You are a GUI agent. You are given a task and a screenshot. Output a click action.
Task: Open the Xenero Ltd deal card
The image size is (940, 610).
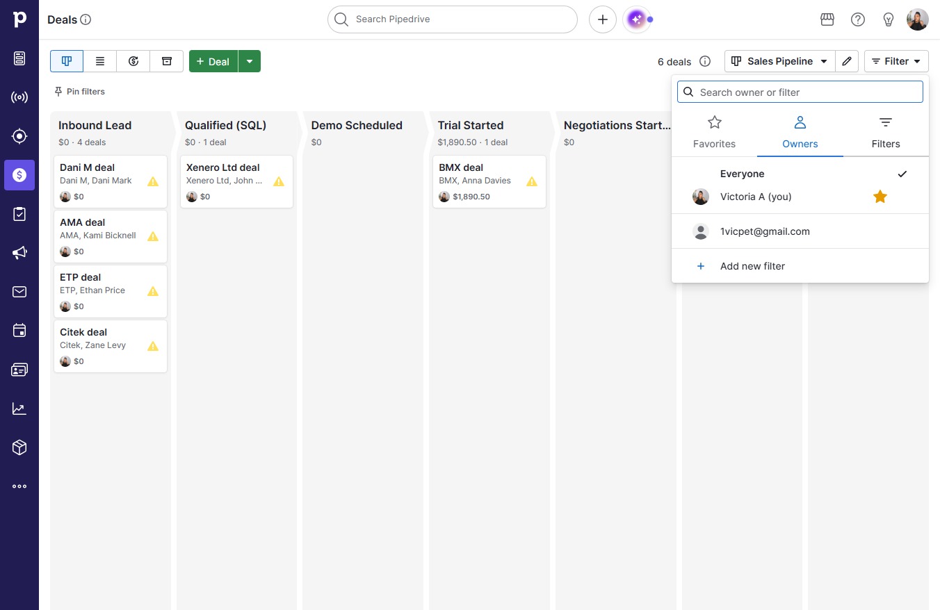coord(237,181)
